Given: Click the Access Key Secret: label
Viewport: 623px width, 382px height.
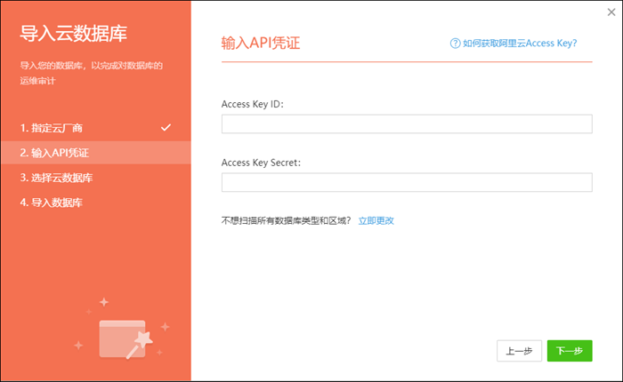Looking at the screenshot, I should [x=261, y=163].
